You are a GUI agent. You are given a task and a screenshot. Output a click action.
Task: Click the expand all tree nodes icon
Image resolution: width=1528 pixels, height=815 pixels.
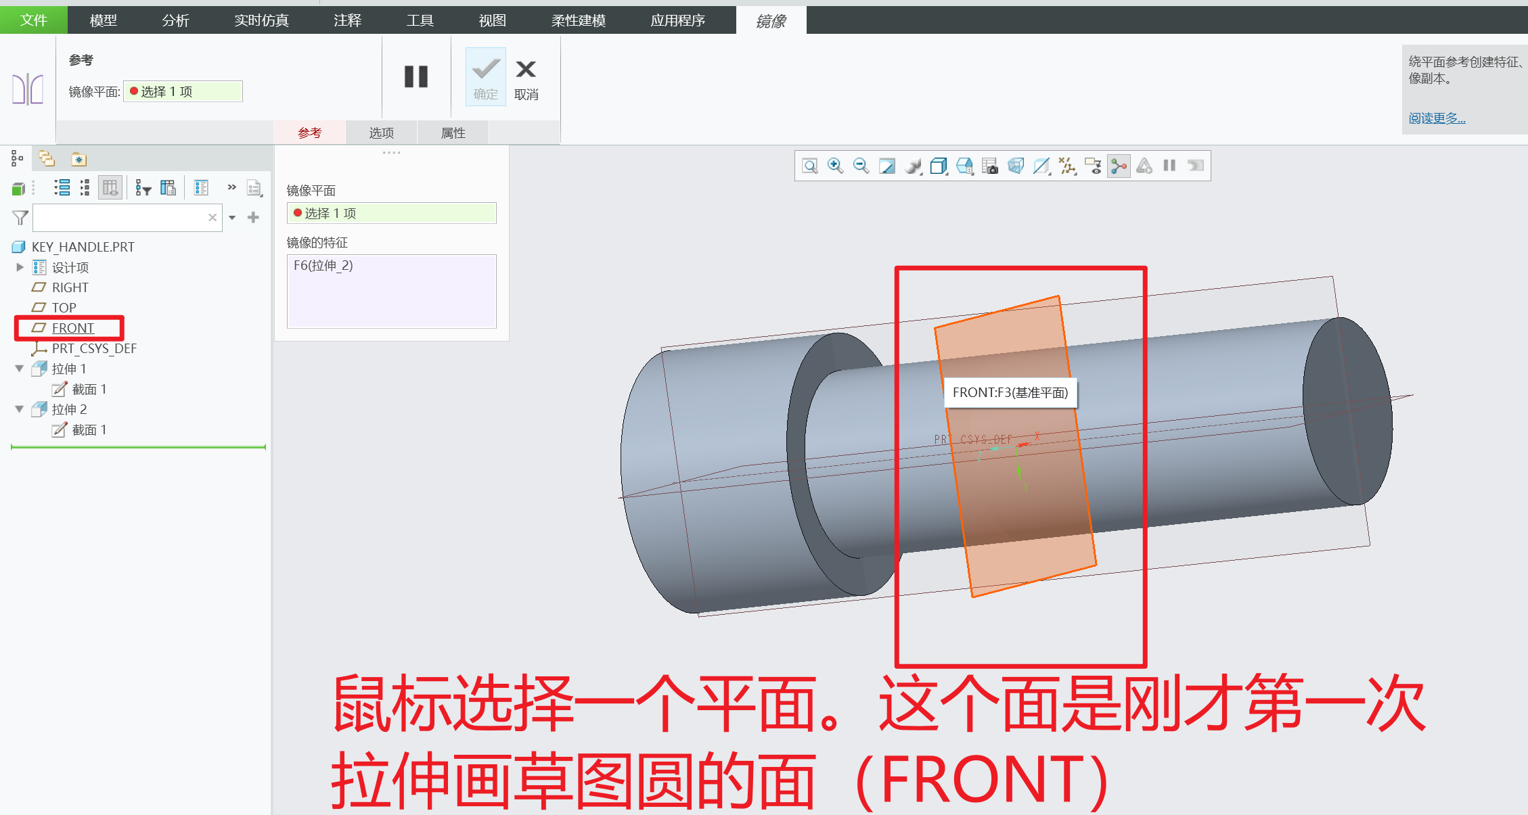[62, 188]
